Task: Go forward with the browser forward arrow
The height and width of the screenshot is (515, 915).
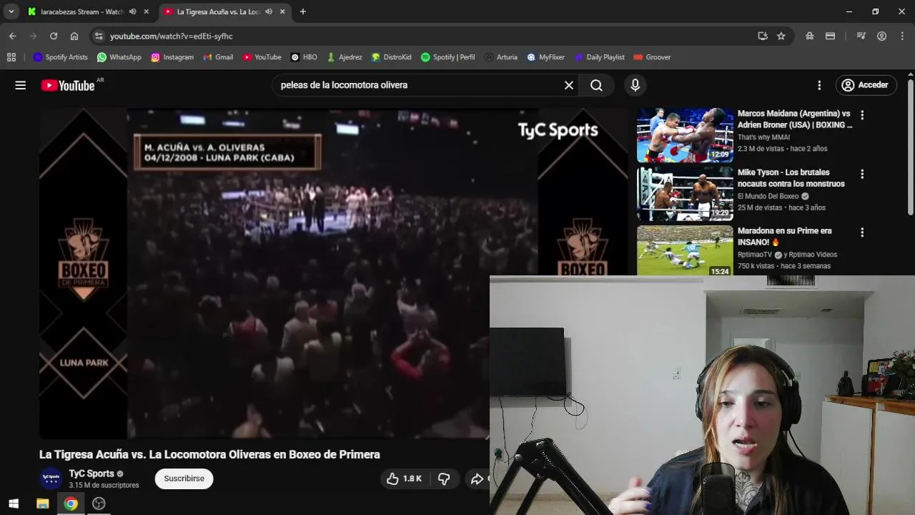Action: click(x=33, y=36)
